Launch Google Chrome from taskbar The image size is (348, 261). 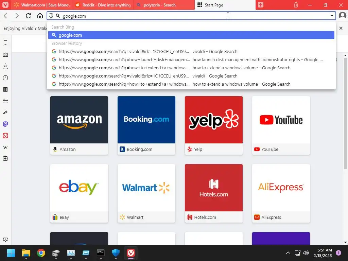coord(41,253)
